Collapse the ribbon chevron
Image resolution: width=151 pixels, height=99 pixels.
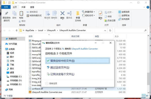point(144,7)
